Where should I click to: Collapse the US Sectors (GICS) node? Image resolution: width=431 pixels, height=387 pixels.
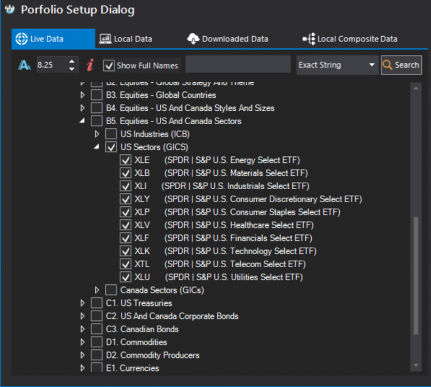97,147
